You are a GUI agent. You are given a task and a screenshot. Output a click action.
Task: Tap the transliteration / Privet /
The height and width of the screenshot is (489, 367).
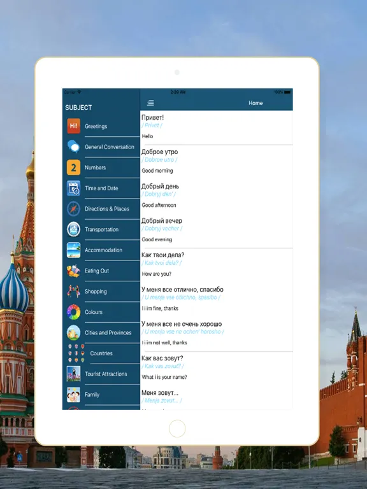tap(152, 125)
